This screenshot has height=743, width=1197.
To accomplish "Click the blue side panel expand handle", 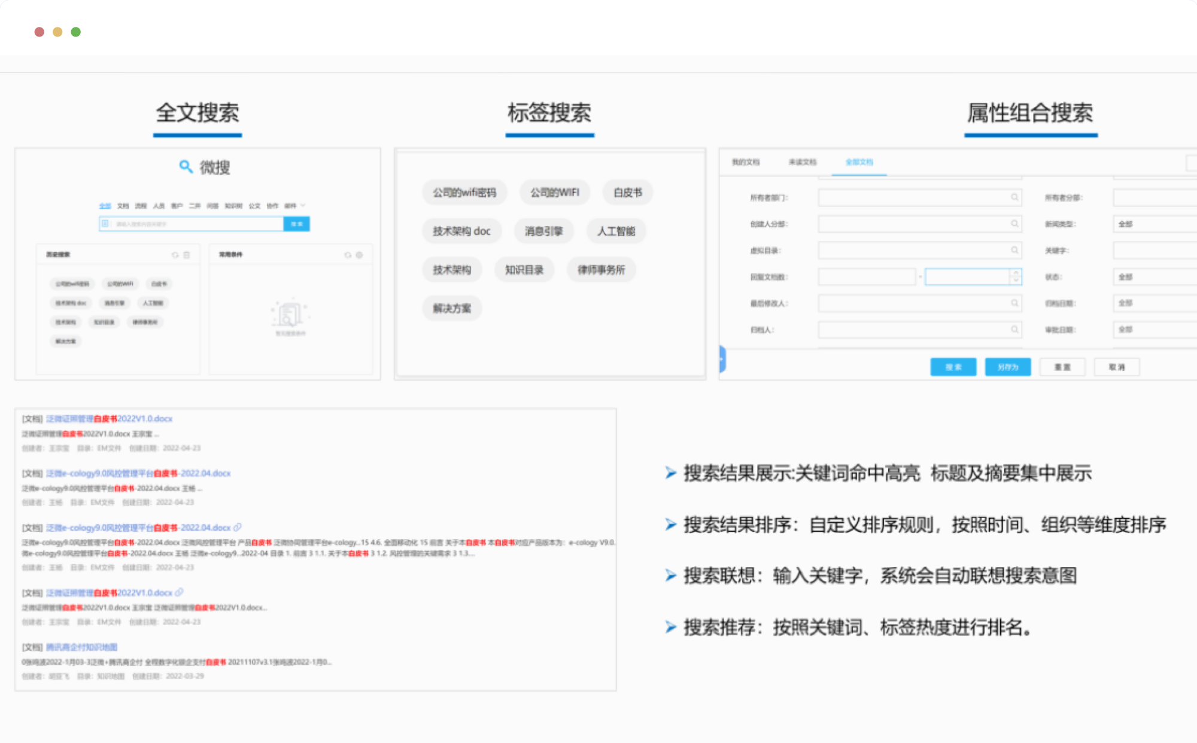I will tap(722, 360).
